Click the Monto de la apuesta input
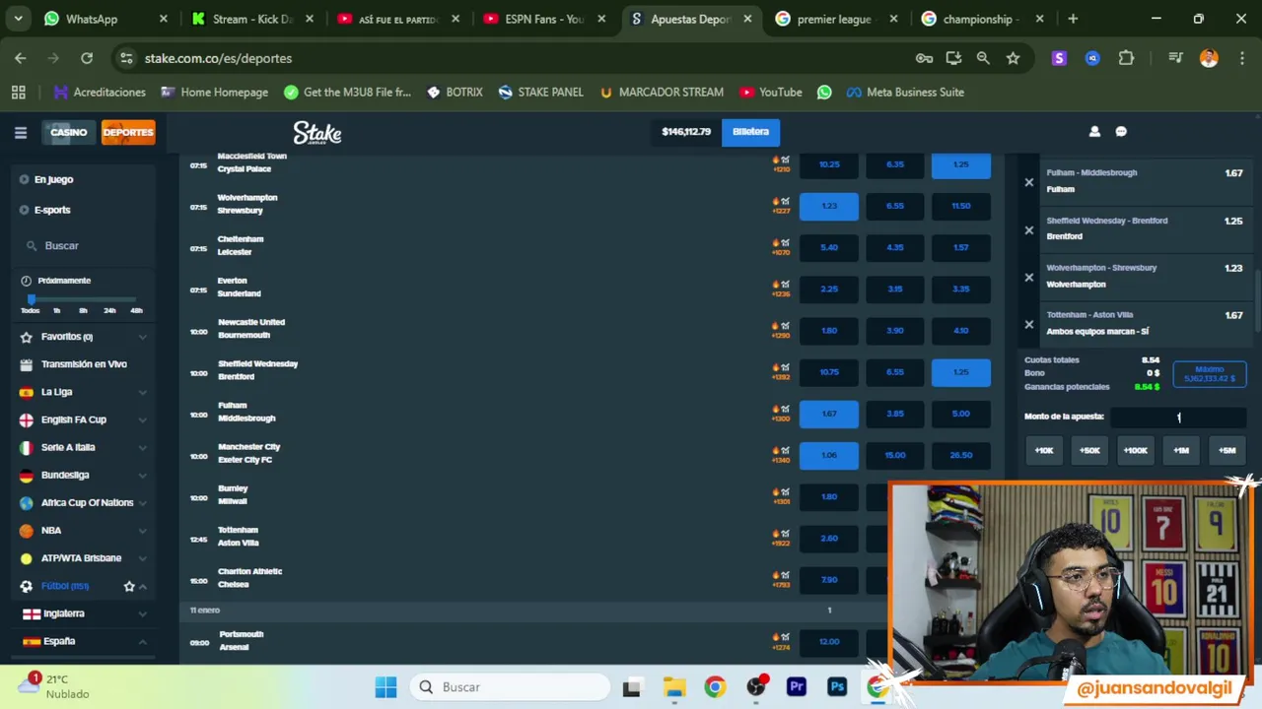Screen dimensions: 1262x709 (x=1178, y=418)
